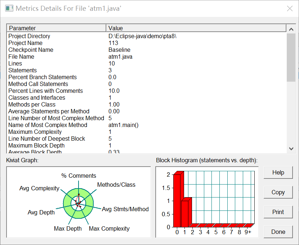299x245 pixels.
Task: Click the value 113
Action: [113, 43]
